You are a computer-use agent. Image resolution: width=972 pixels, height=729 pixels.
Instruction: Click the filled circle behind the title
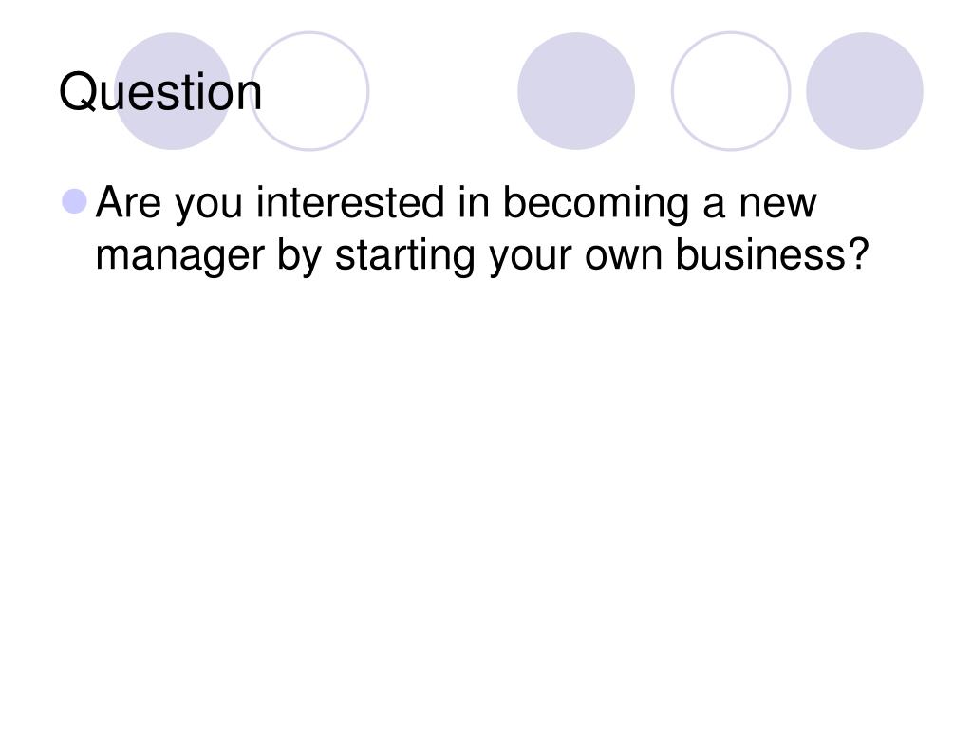coord(173,91)
